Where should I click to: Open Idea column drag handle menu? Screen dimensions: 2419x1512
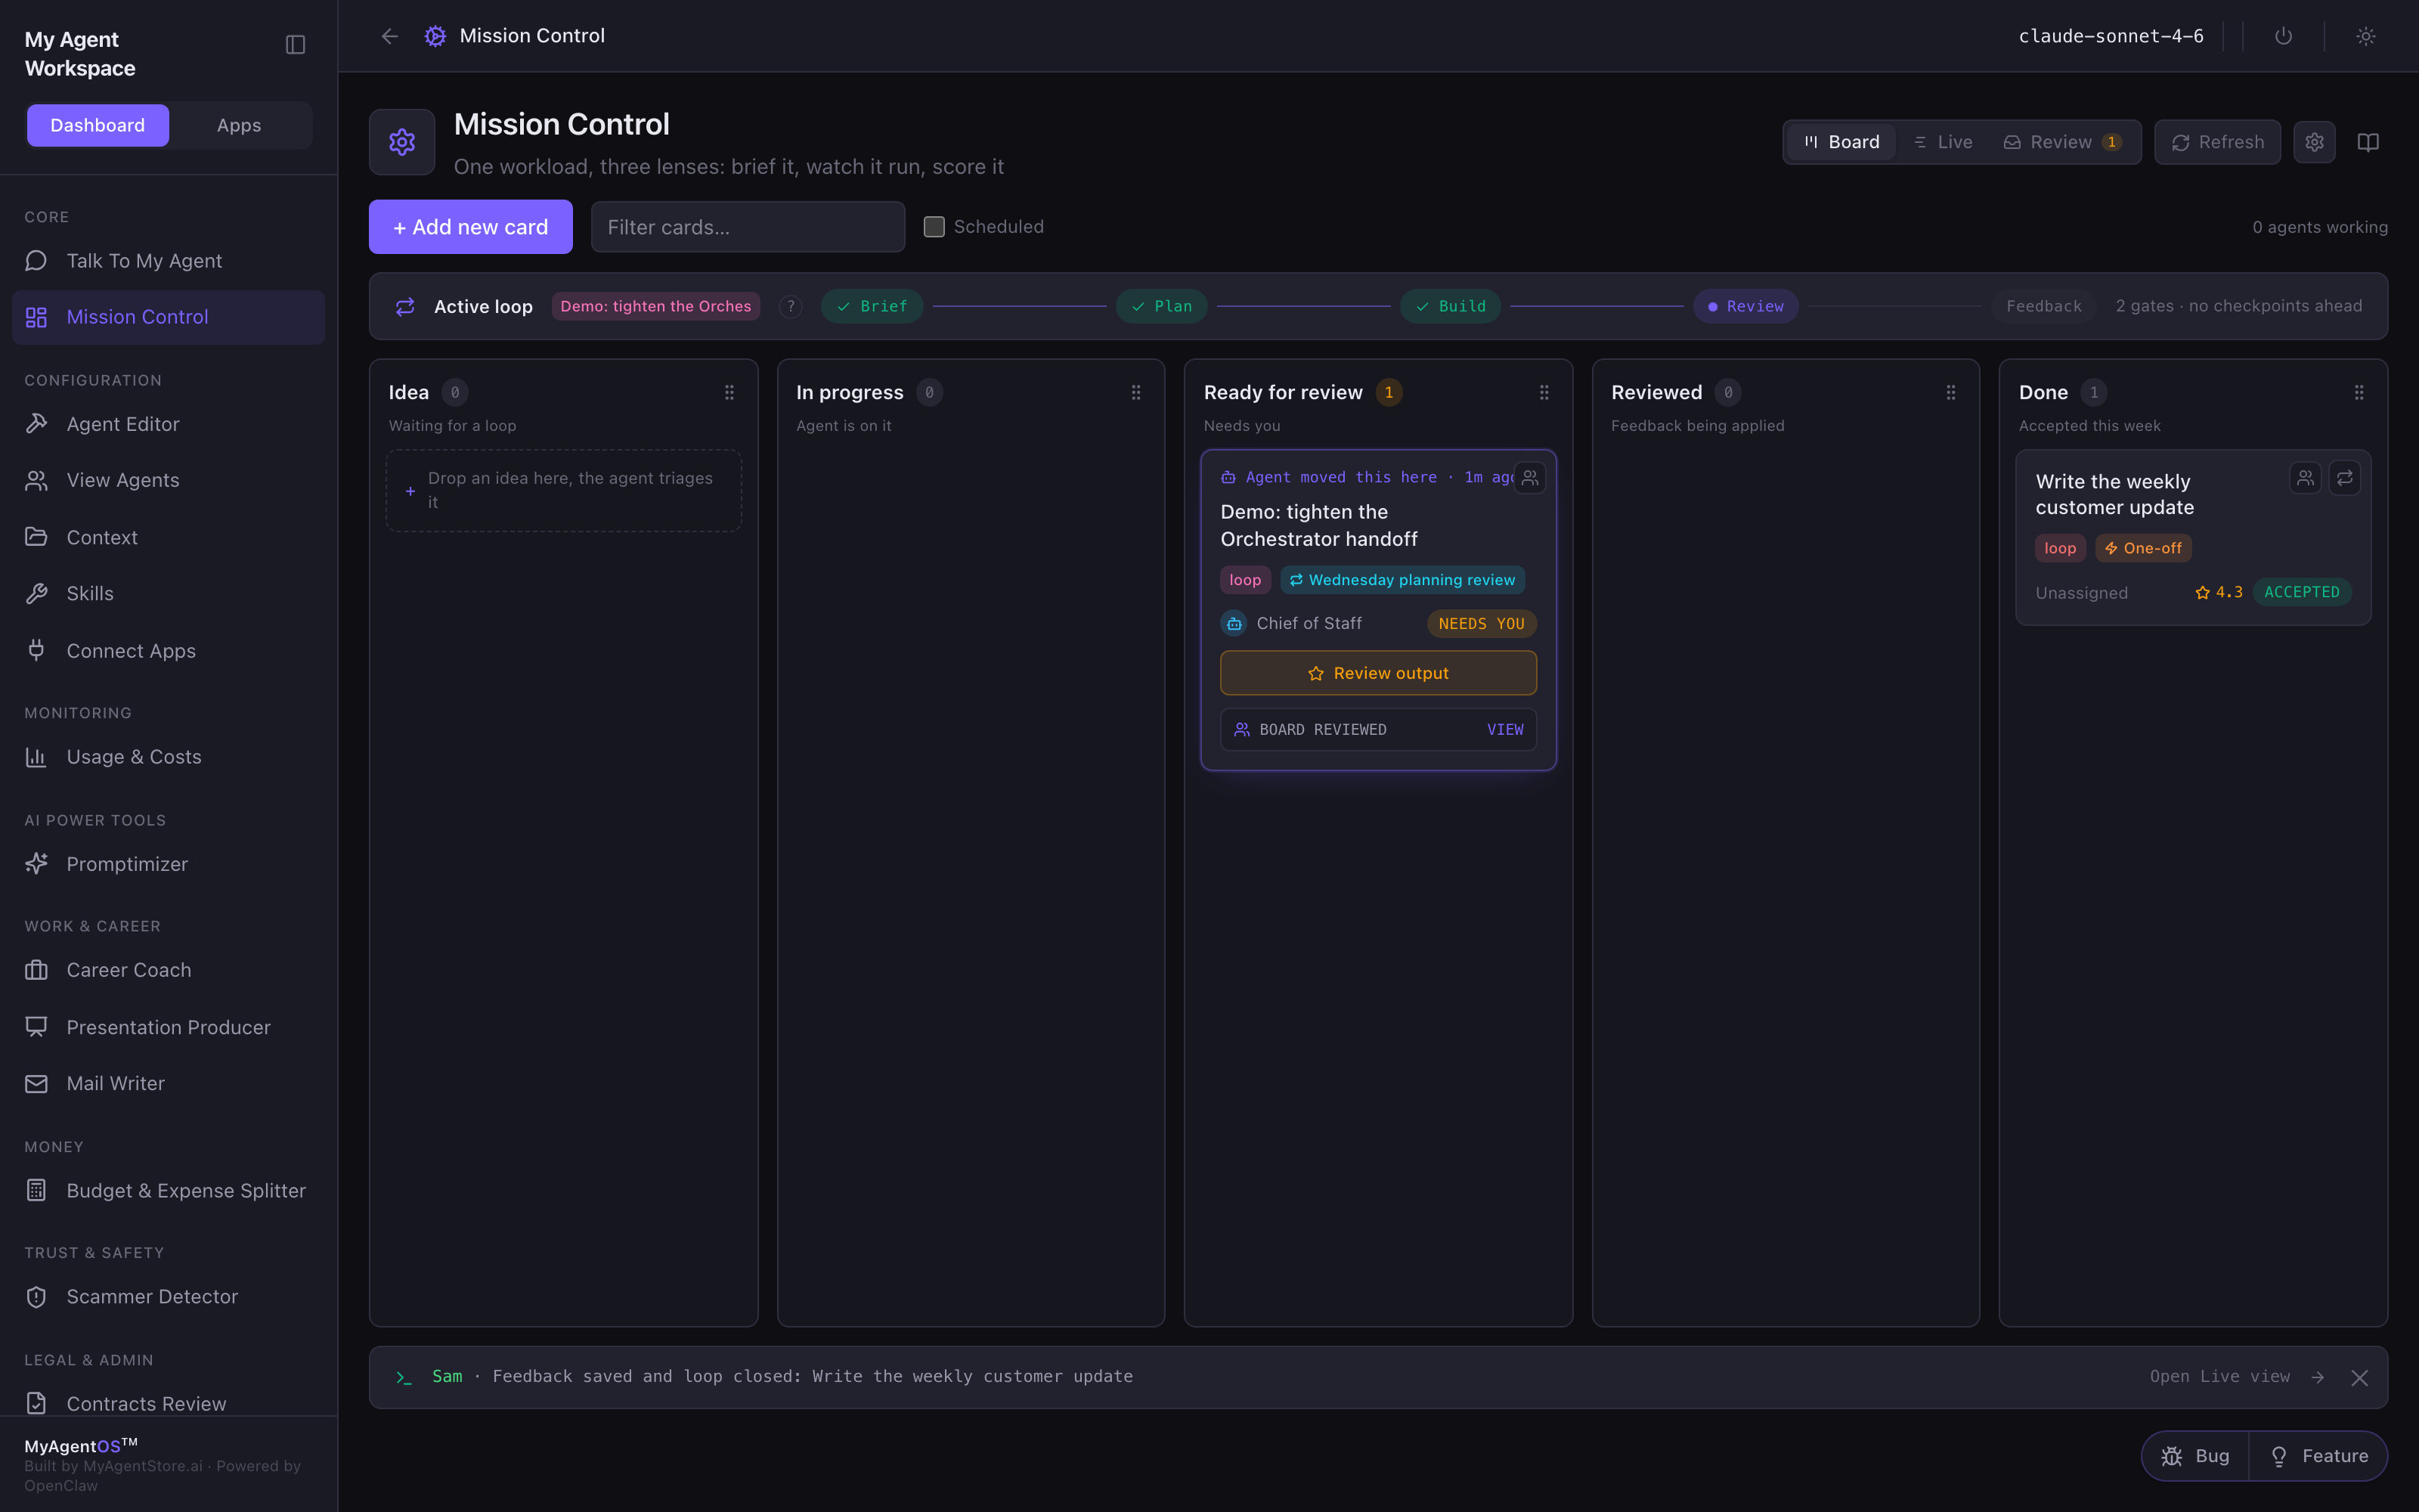point(729,393)
